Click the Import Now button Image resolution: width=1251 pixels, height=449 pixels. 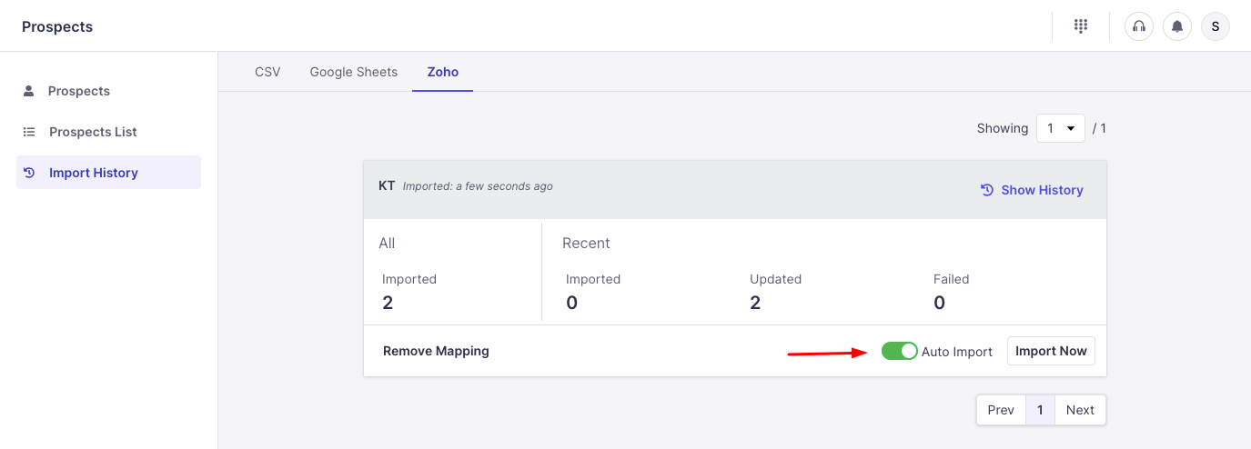(1051, 351)
